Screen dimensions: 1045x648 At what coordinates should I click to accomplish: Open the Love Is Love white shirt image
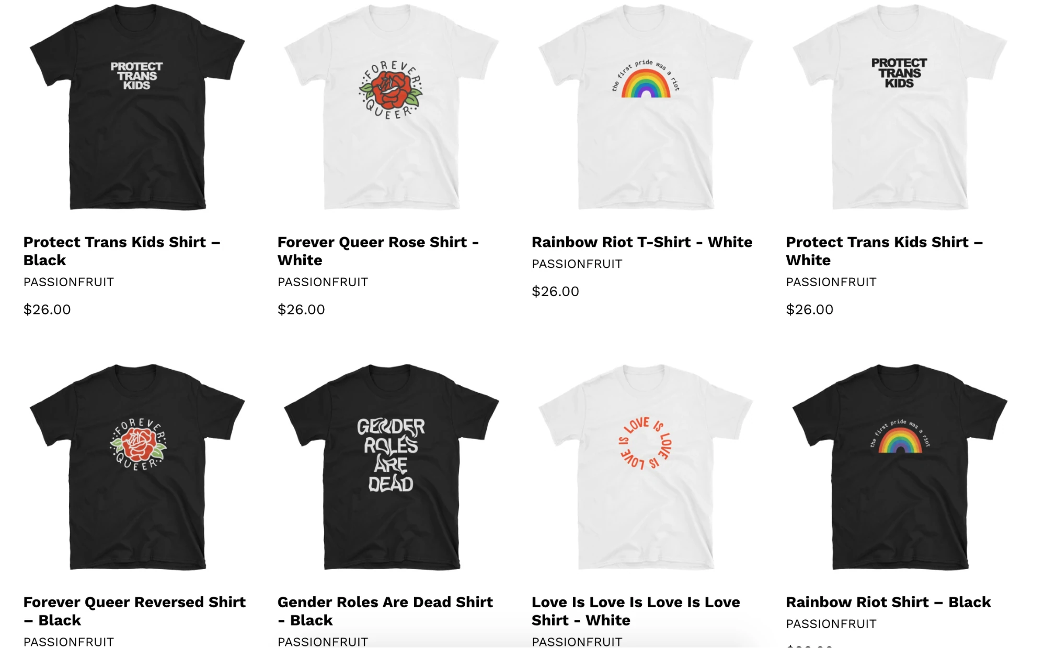(646, 466)
